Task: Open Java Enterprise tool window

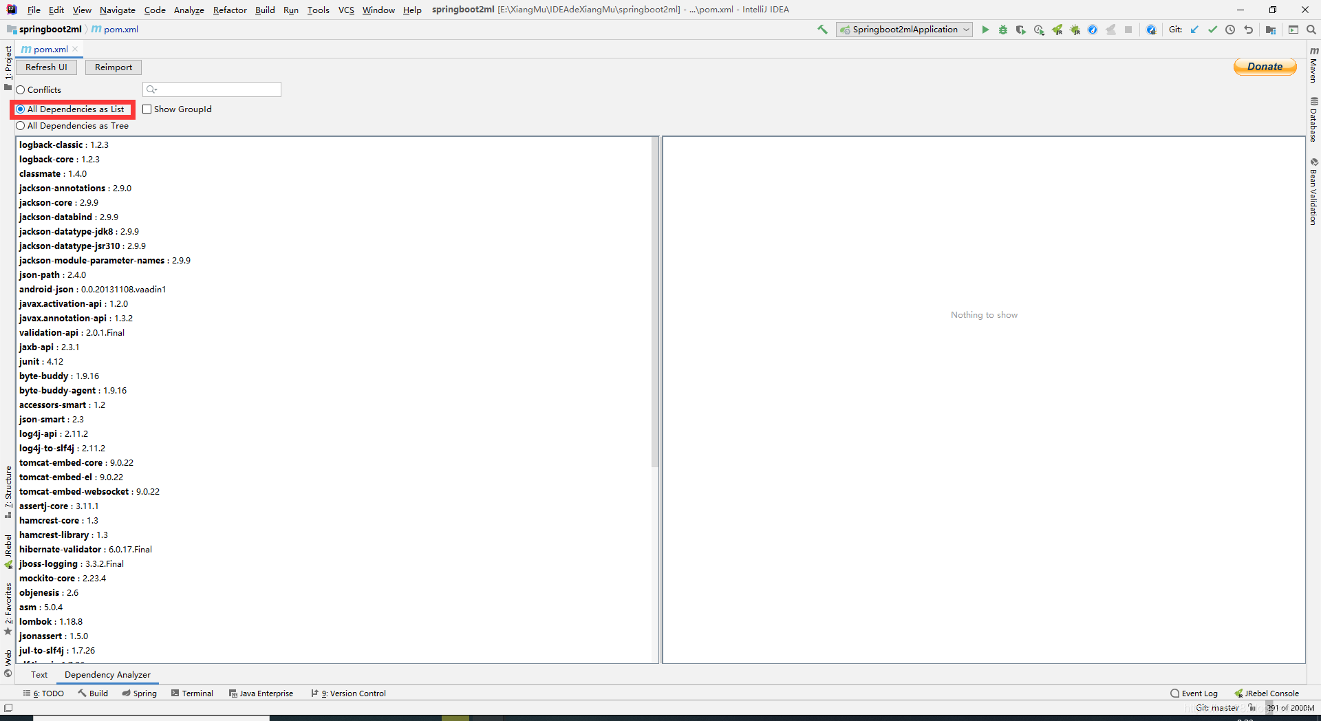Action: pyautogui.click(x=261, y=693)
